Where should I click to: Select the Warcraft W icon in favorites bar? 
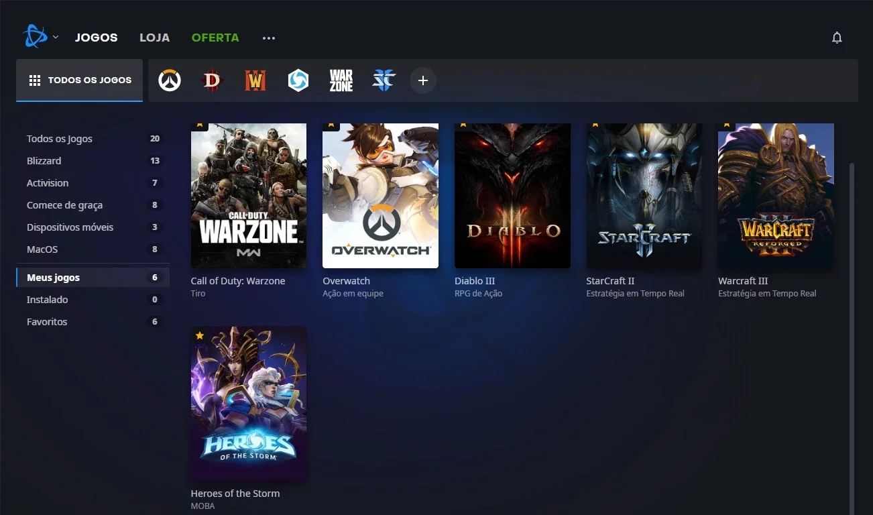255,80
